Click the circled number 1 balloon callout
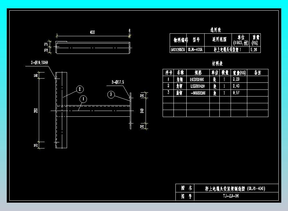 83,99
